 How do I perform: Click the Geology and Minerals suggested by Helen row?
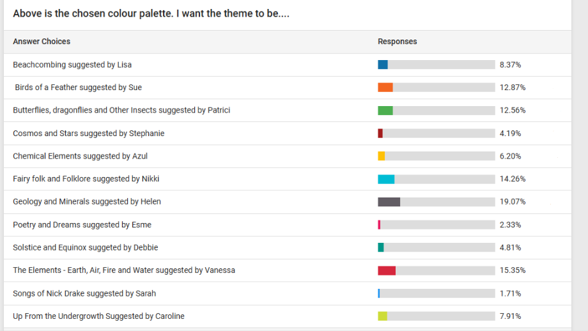click(288, 202)
